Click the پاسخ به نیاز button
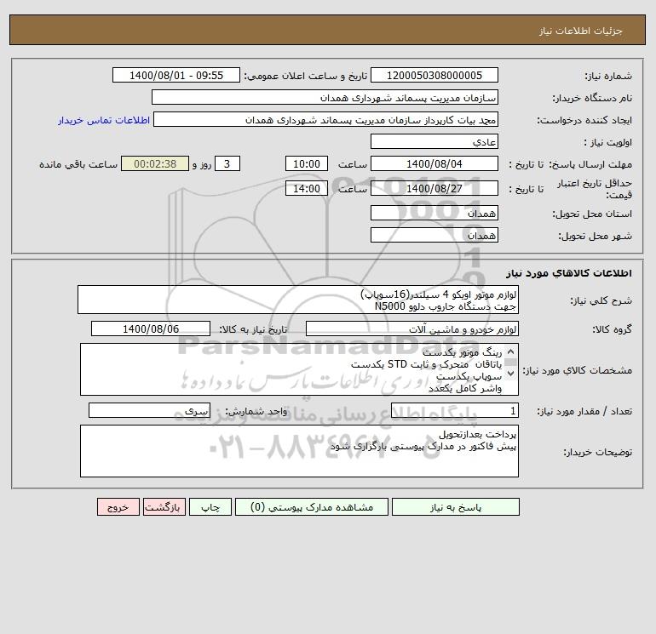The image size is (656, 634). pos(456,507)
